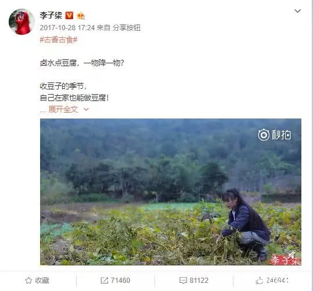This screenshot has height=291, width=313.
Task: Click the orange V verified badge
Action: tap(69, 15)
